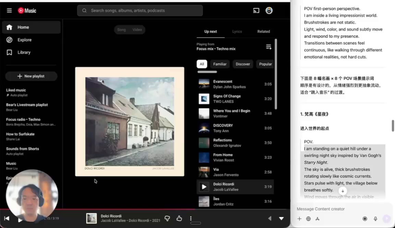Play Signs Of Change by TWO LANES

coord(235,99)
